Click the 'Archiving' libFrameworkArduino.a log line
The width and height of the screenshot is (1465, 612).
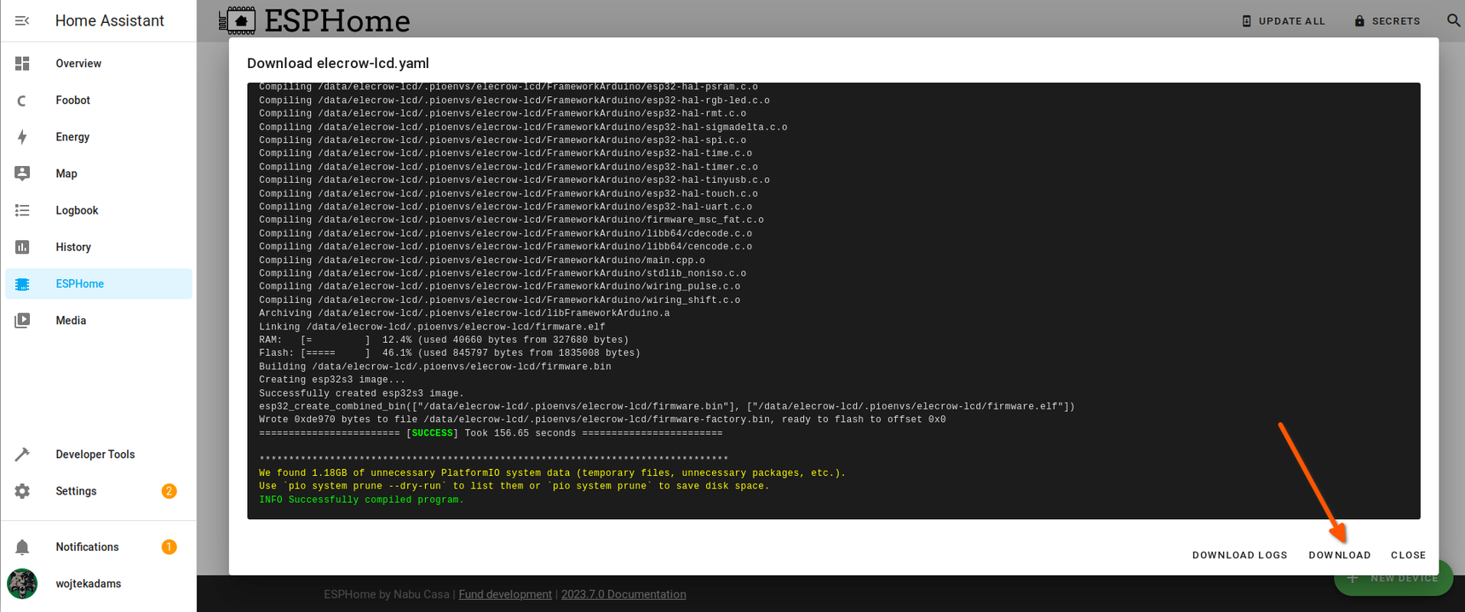pyautogui.click(x=464, y=313)
